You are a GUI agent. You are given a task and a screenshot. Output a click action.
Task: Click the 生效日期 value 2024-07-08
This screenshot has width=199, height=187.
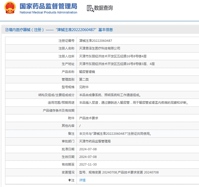pos(88,157)
